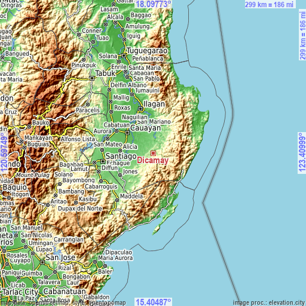Click the Tuguegarao city label

147,51
